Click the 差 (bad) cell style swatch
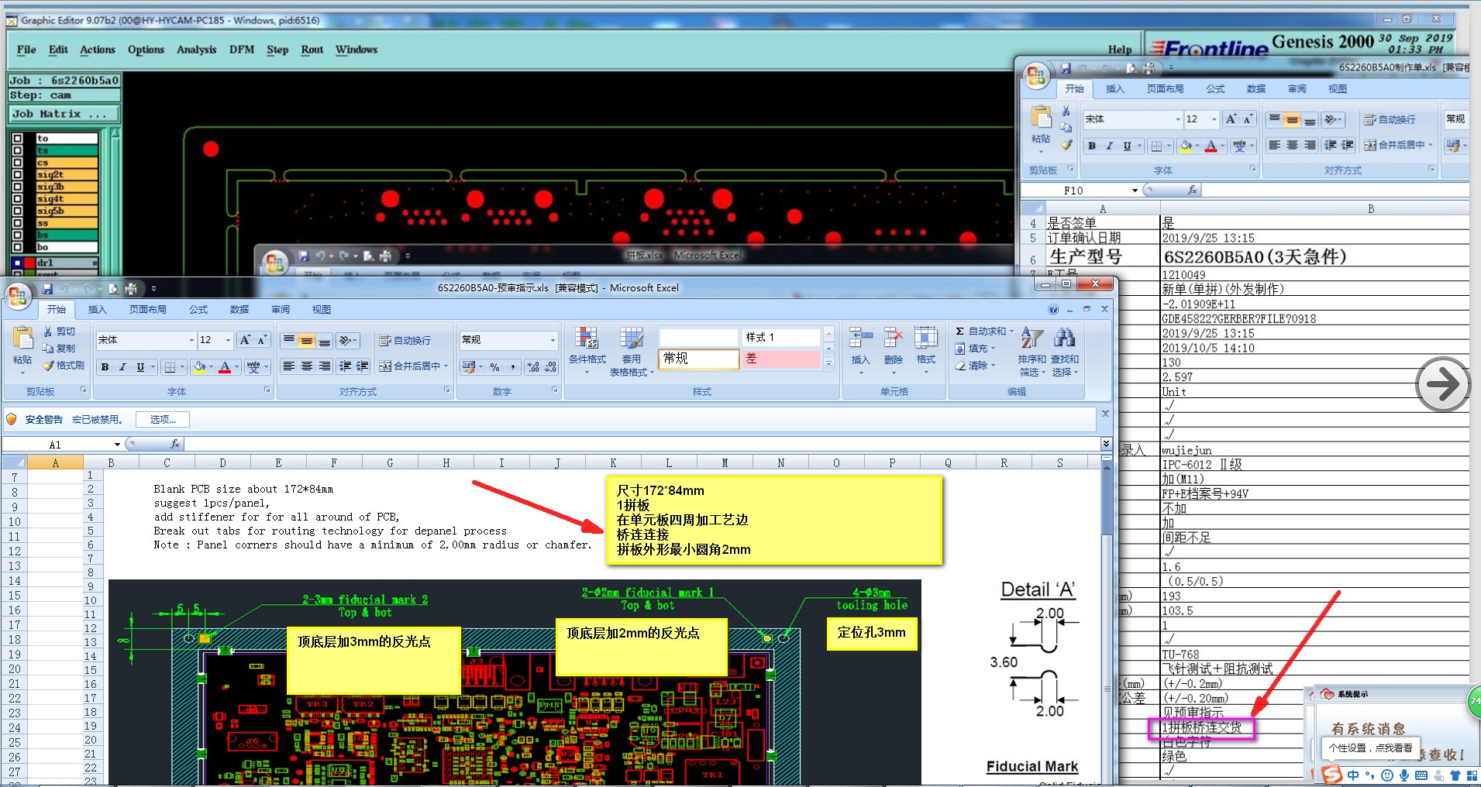The image size is (1481, 787). pos(780,359)
